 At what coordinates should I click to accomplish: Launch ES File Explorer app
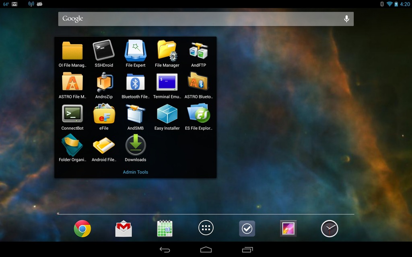pos(198,117)
